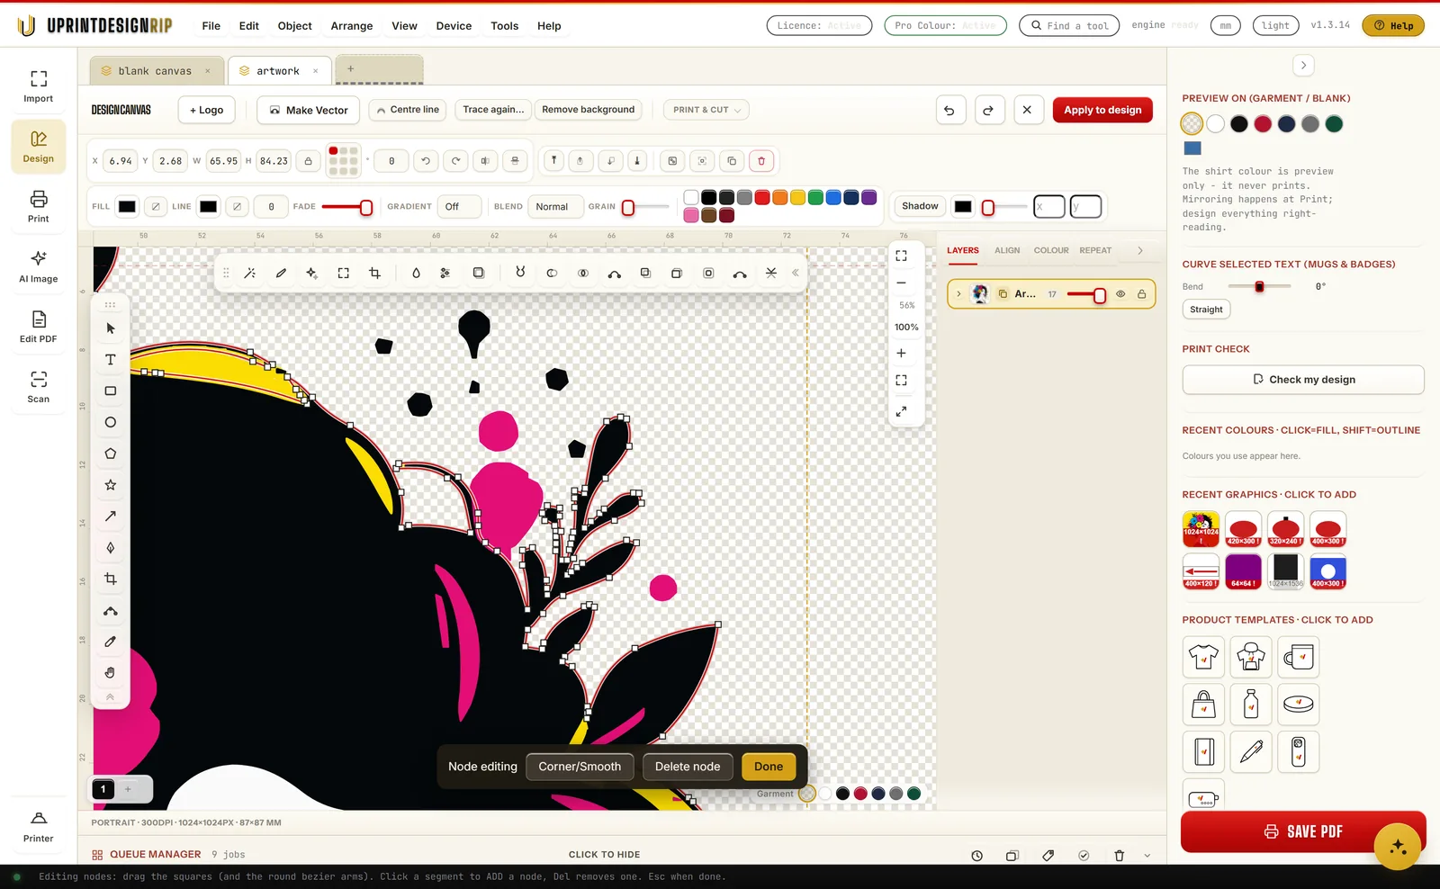Click the Make Vector button
The height and width of the screenshot is (889, 1440).
pyautogui.click(x=309, y=110)
